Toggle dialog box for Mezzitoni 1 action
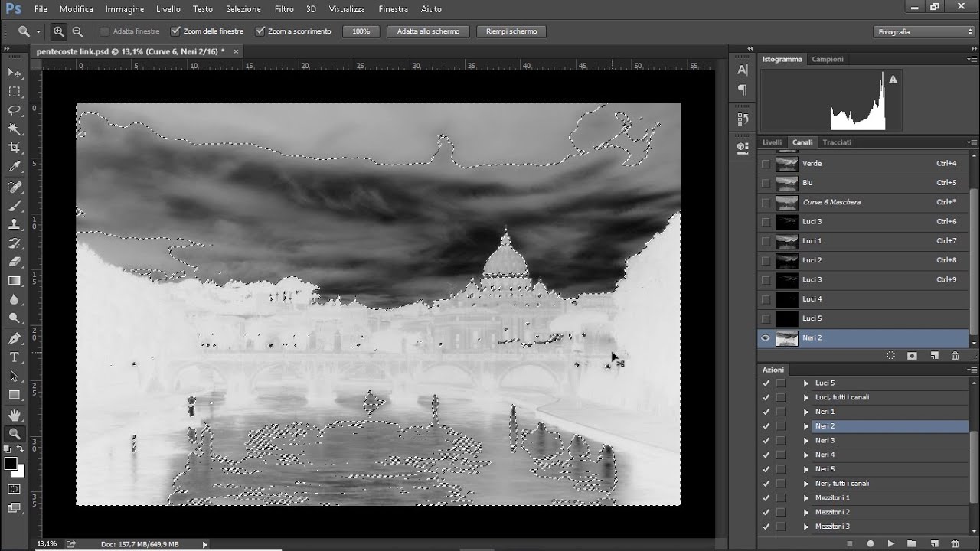Viewport: 980px width, 551px height. (x=780, y=497)
